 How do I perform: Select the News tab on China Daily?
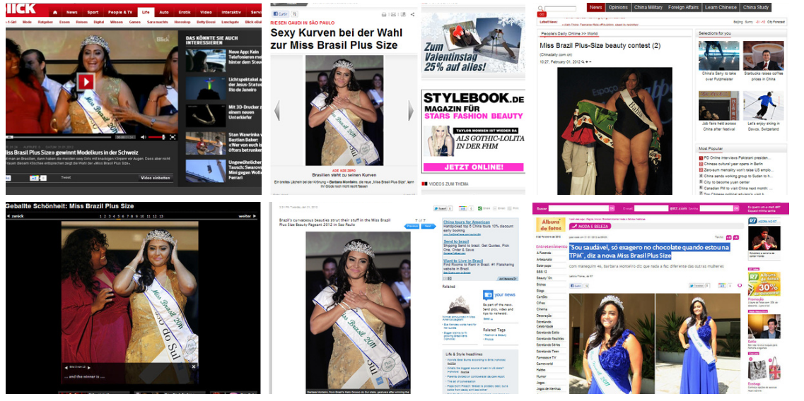[x=595, y=7]
